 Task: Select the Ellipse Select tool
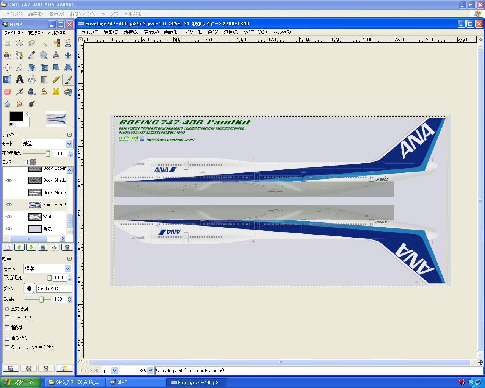[x=19, y=43]
